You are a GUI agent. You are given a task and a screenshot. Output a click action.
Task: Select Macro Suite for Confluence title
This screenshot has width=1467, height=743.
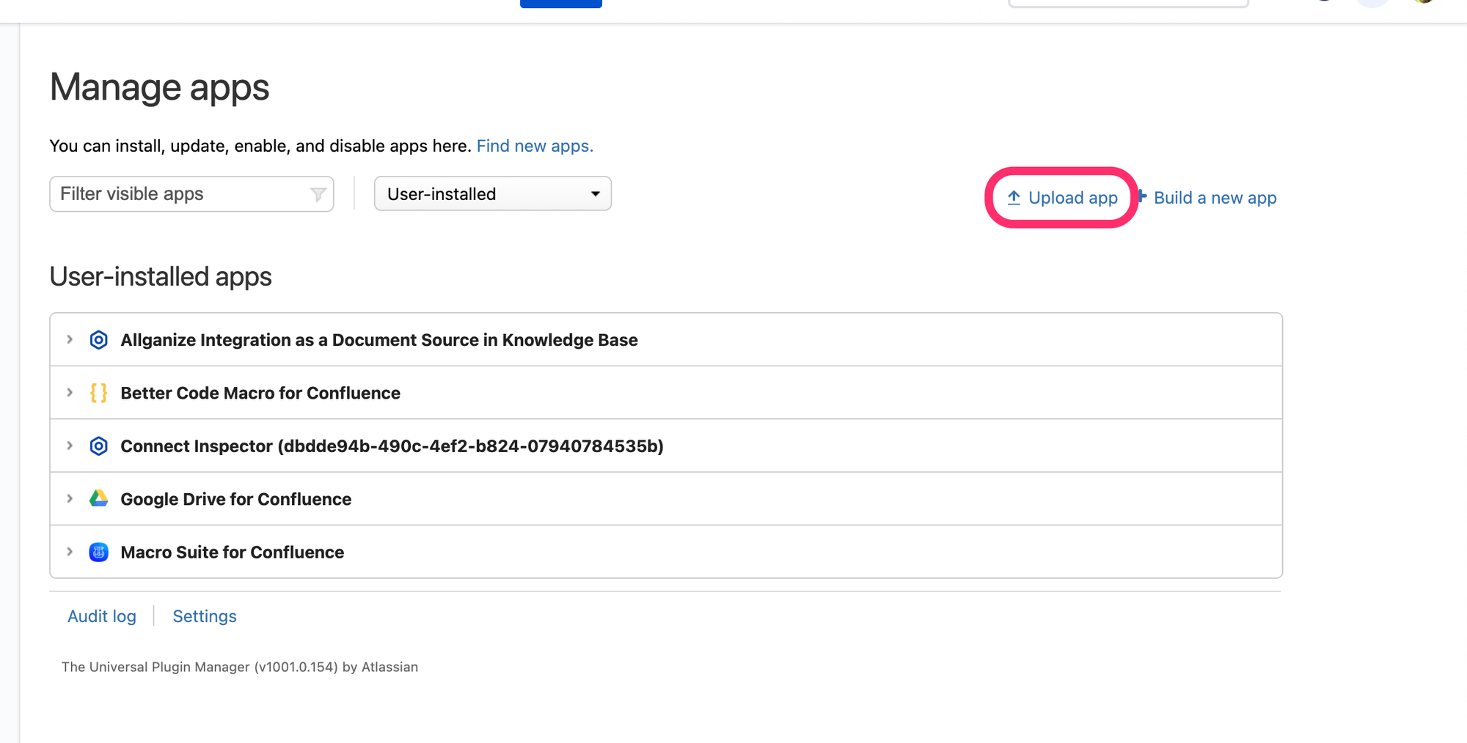pos(233,552)
